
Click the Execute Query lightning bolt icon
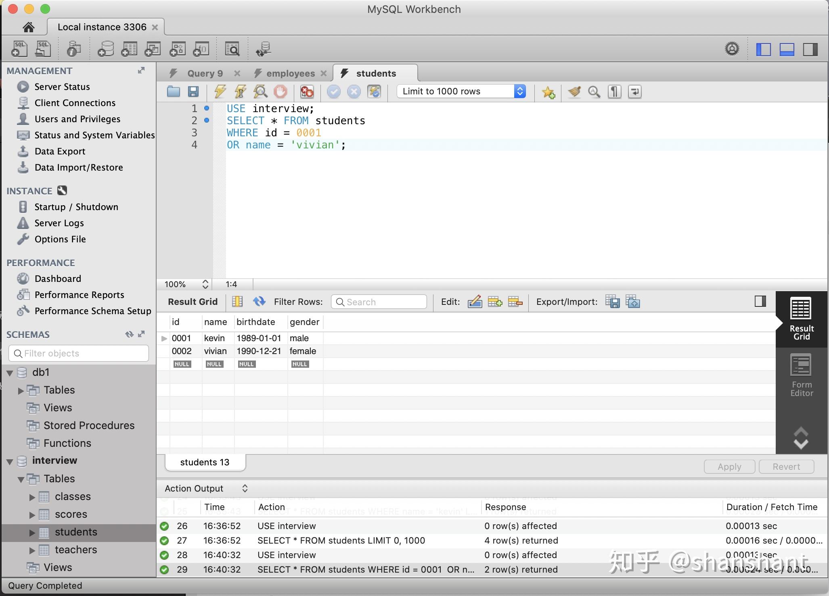coord(218,91)
